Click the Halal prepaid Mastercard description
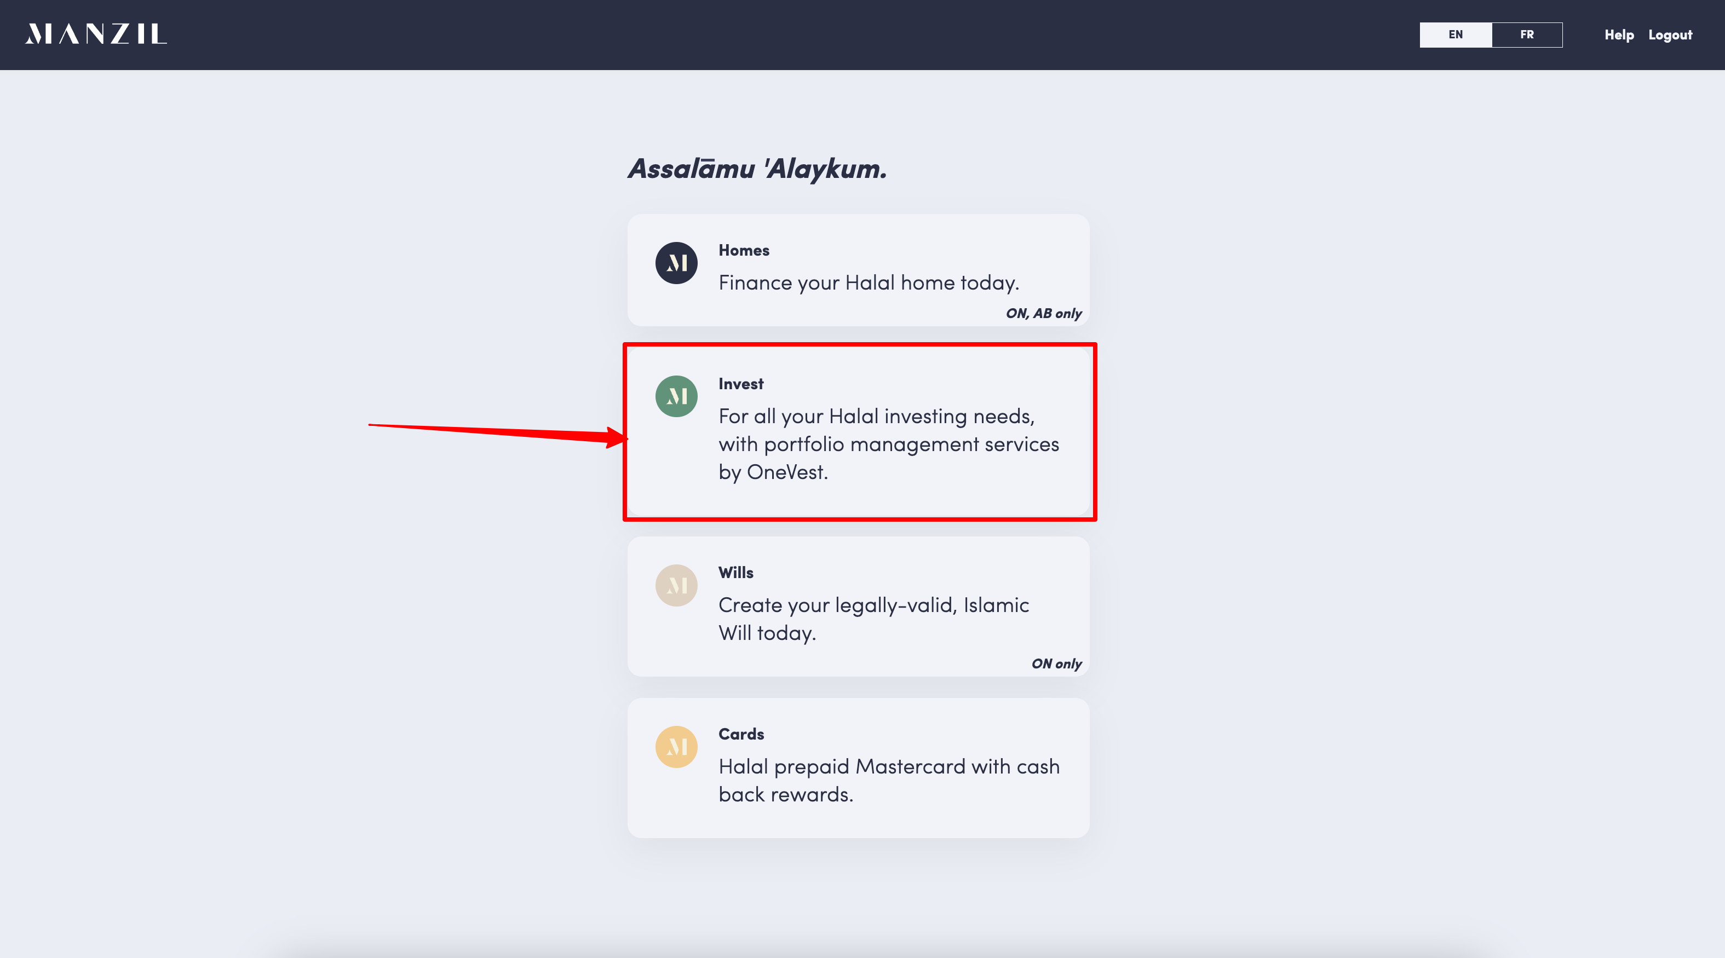 [889, 780]
